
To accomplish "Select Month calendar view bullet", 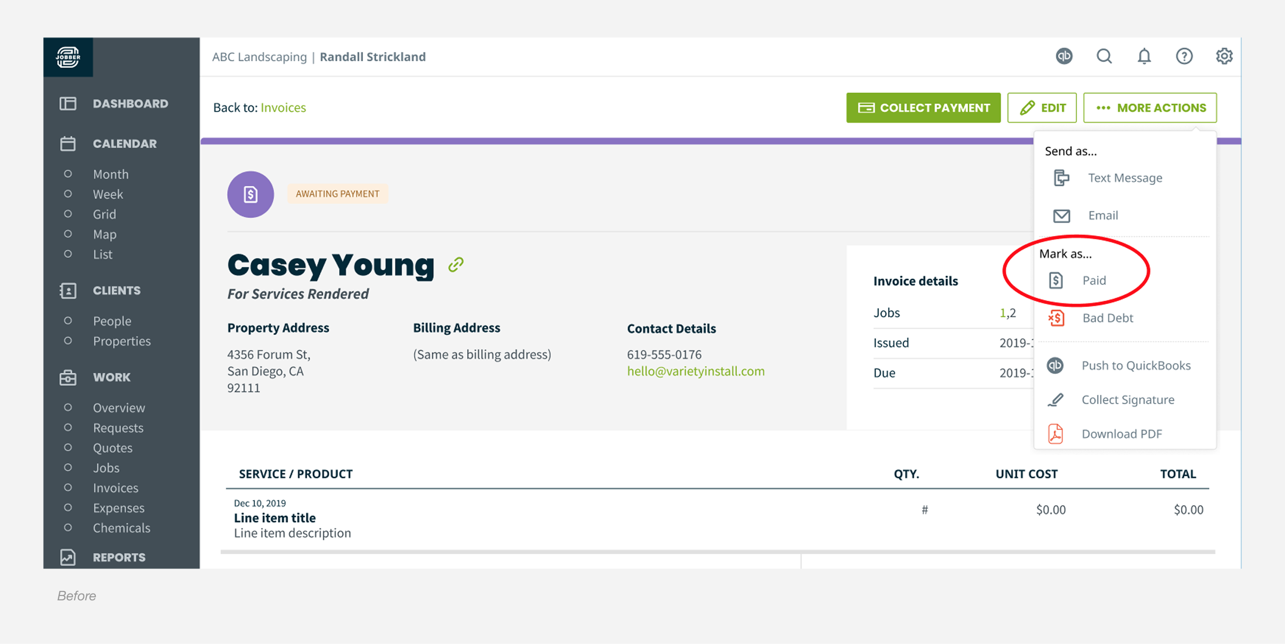I will click(68, 174).
